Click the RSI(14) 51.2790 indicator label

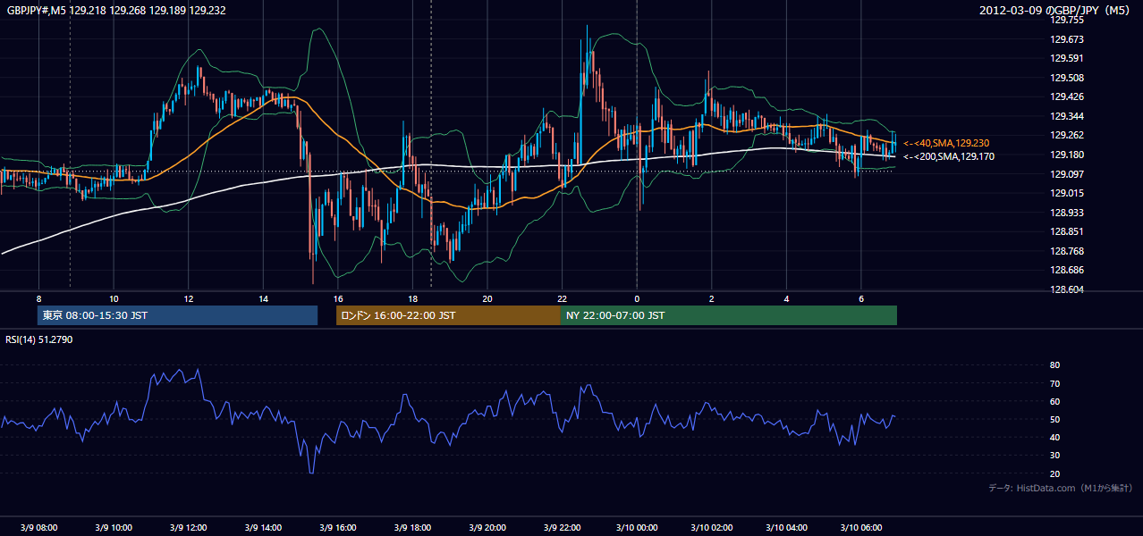(39, 339)
